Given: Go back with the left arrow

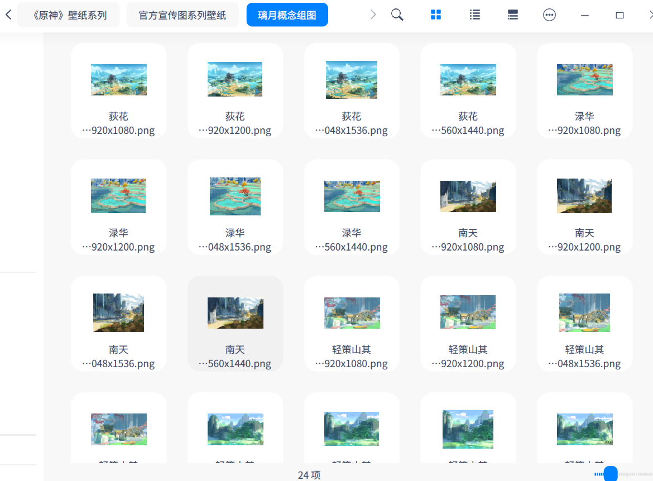Looking at the screenshot, I should (x=8, y=15).
